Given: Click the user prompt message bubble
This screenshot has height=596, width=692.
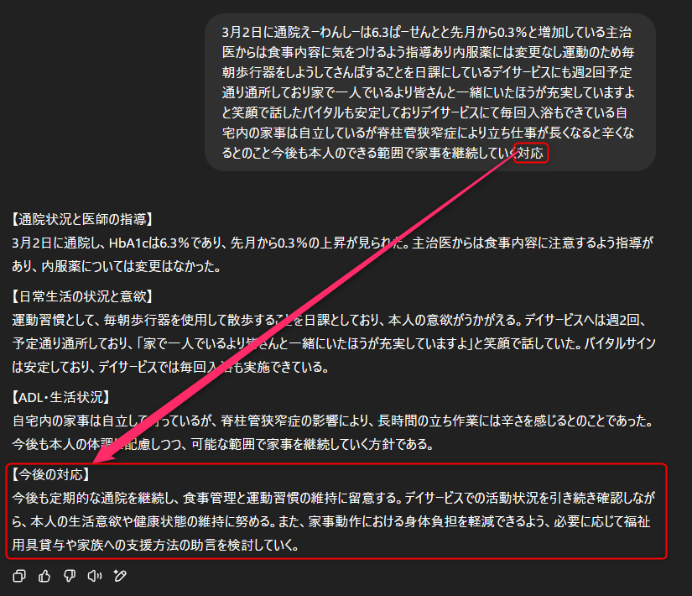Looking at the screenshot, I should point(430,92).
